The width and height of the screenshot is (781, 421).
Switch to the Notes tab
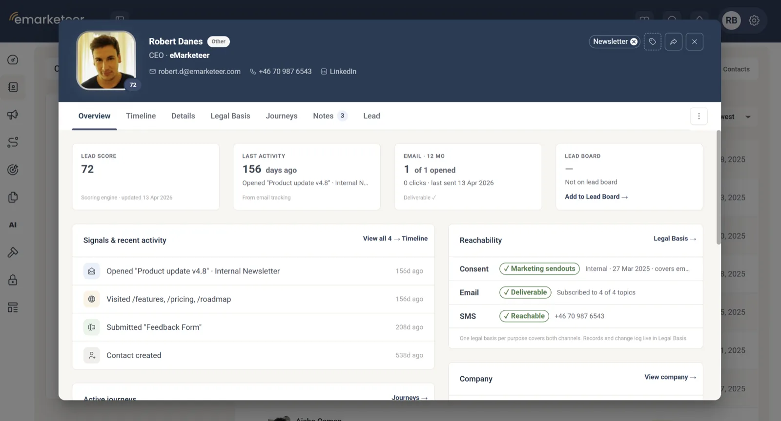(x=330, y=116)
